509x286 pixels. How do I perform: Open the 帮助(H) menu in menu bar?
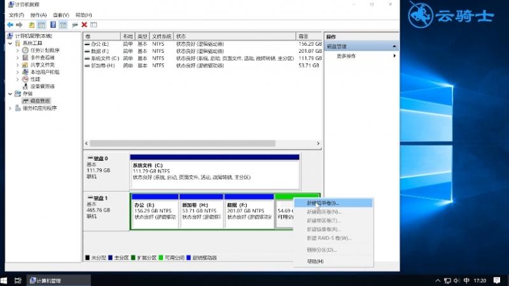pos(84,15)
